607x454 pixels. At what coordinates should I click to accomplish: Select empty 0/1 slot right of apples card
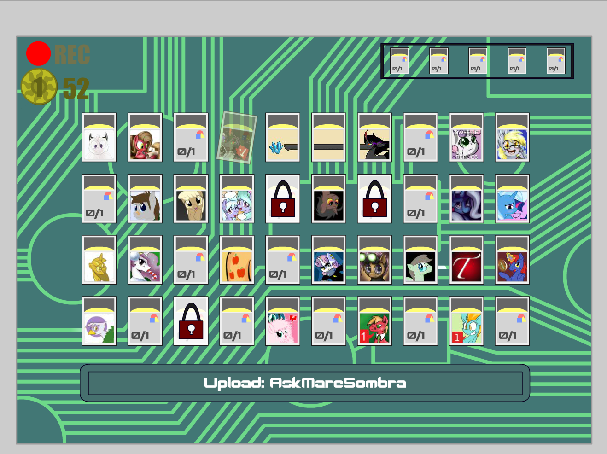(x=283, y=260)
